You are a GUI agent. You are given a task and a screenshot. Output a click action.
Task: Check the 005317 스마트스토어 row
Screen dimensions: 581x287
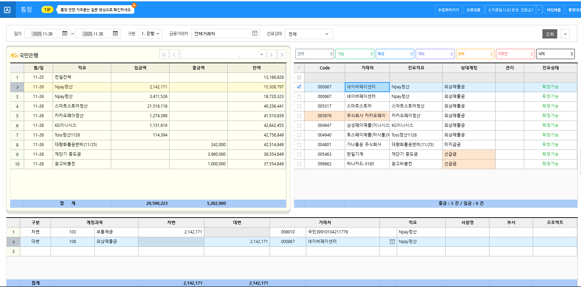click(299, 106)
